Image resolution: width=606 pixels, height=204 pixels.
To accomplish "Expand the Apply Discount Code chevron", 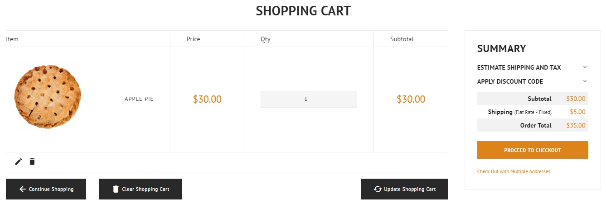I will 585,81.
